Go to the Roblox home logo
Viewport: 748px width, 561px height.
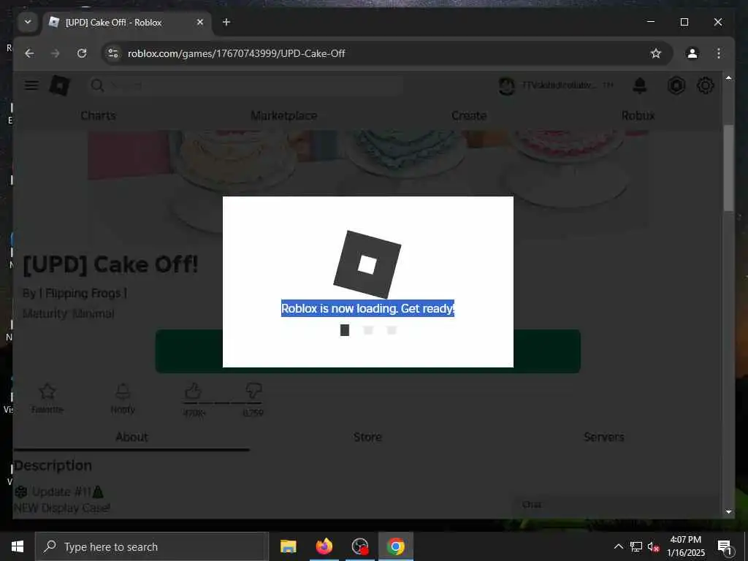point(60,86)
